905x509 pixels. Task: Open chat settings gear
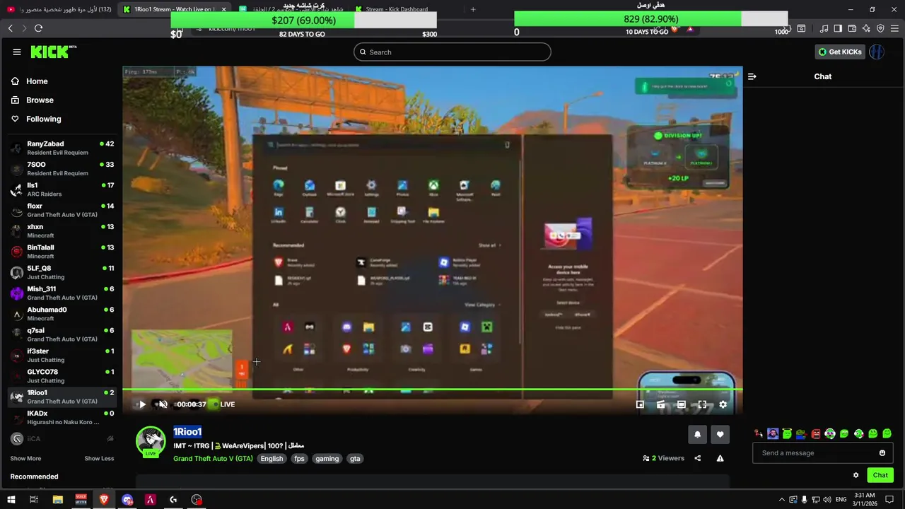[x=856, y=475]
